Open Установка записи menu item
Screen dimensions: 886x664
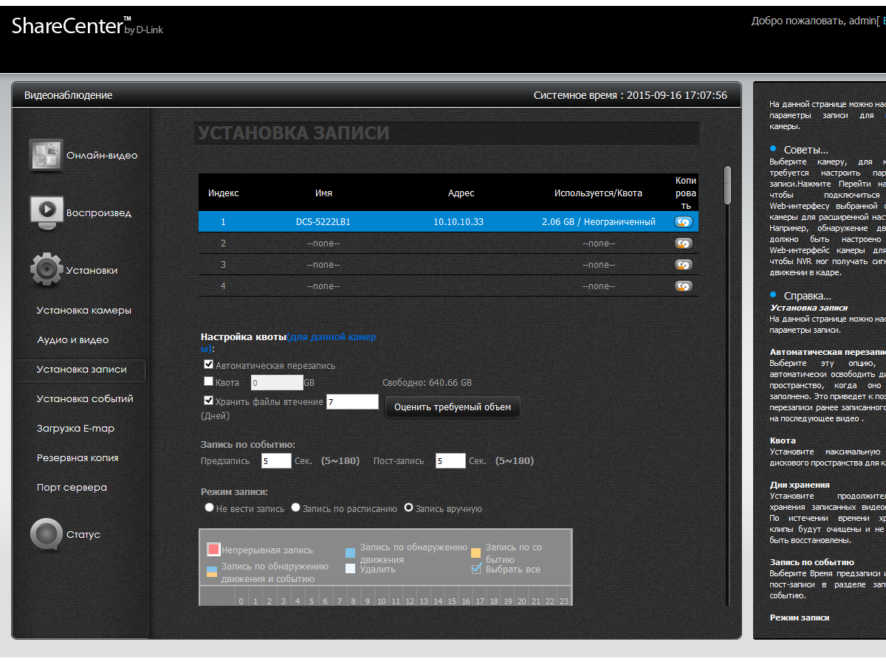(81, 370)
